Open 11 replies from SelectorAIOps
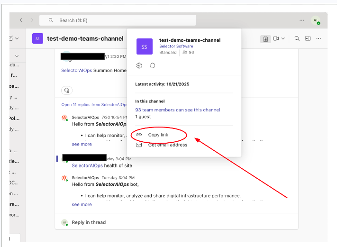The width and height of the screenshot is (337, 247). pyautogui.click(x=94, y=104)
